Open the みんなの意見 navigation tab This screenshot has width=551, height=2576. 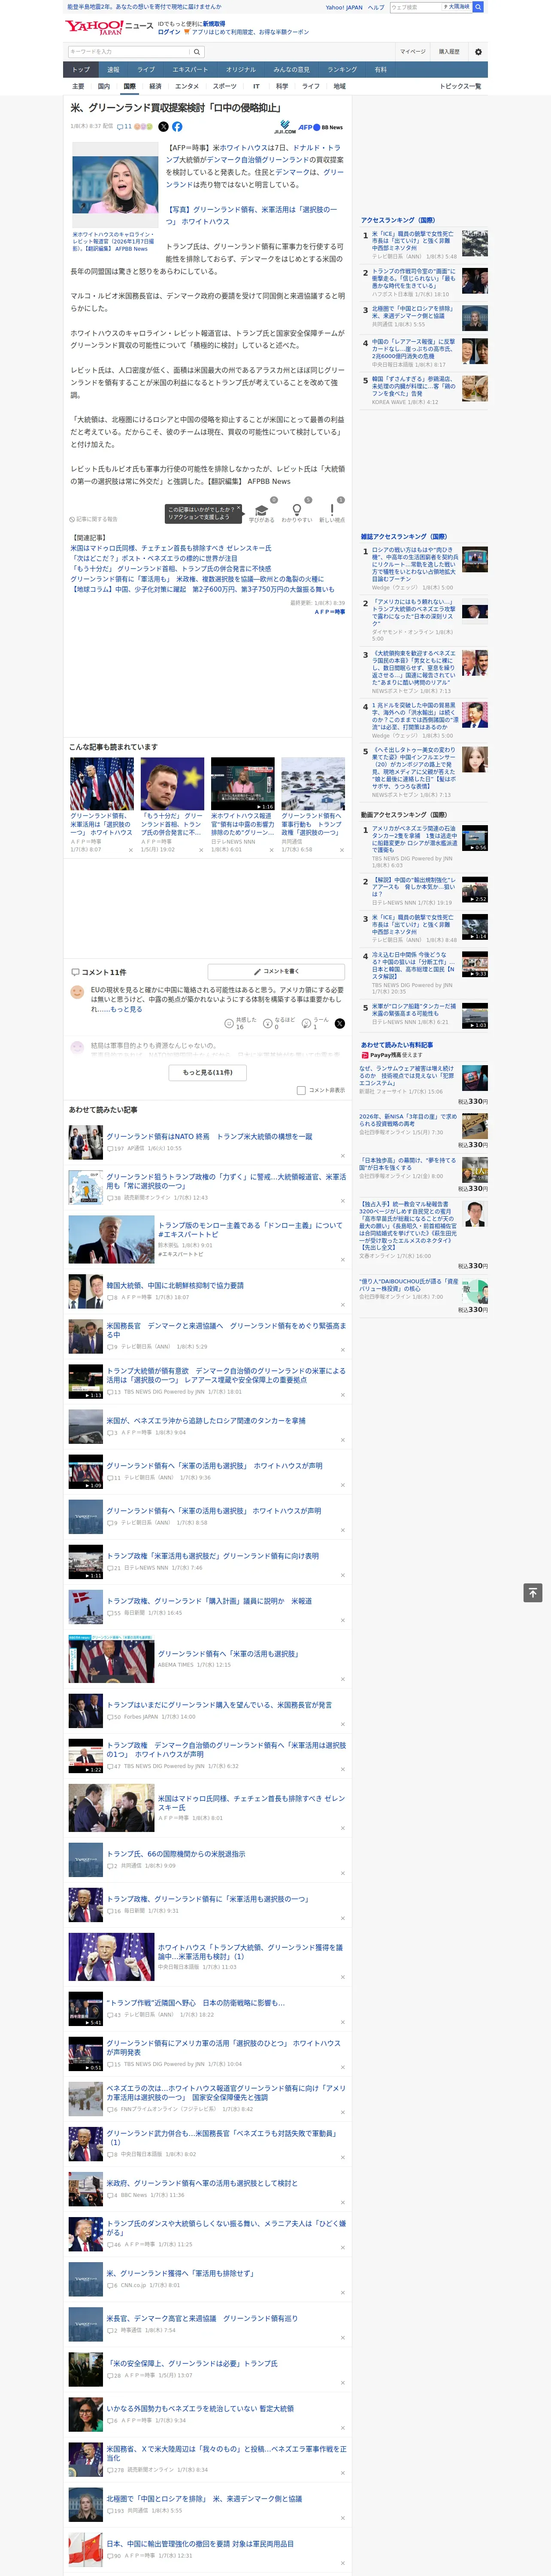pos(291,70)
